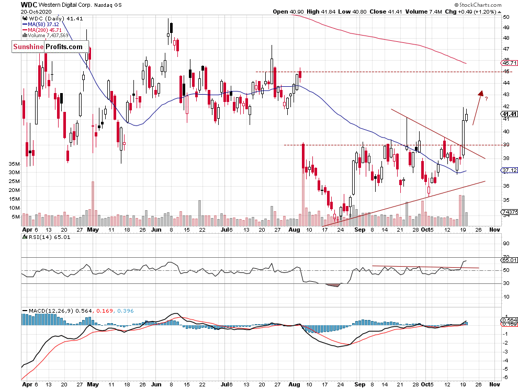Click the black MACD legend line marker
Screen dimensions: 518x389
25,311
